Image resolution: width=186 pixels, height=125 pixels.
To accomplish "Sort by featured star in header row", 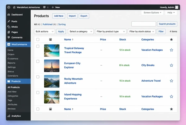I will 171,40.
